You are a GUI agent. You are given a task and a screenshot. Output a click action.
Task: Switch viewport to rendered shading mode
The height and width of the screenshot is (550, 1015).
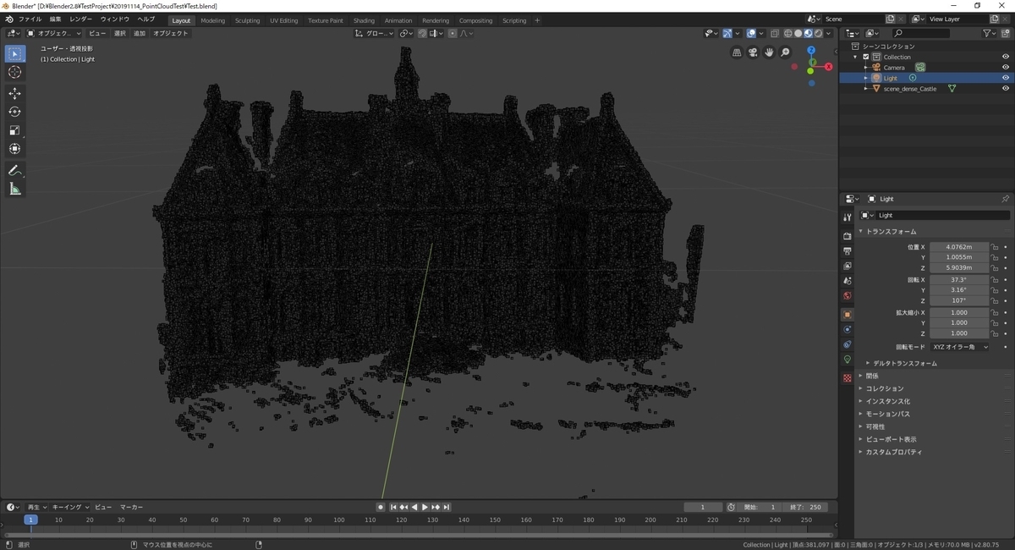click(819, 33)
